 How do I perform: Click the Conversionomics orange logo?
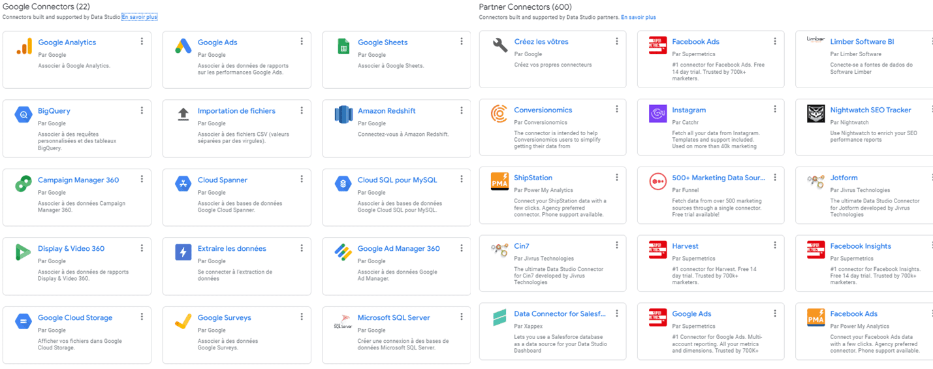click(499, 114)
